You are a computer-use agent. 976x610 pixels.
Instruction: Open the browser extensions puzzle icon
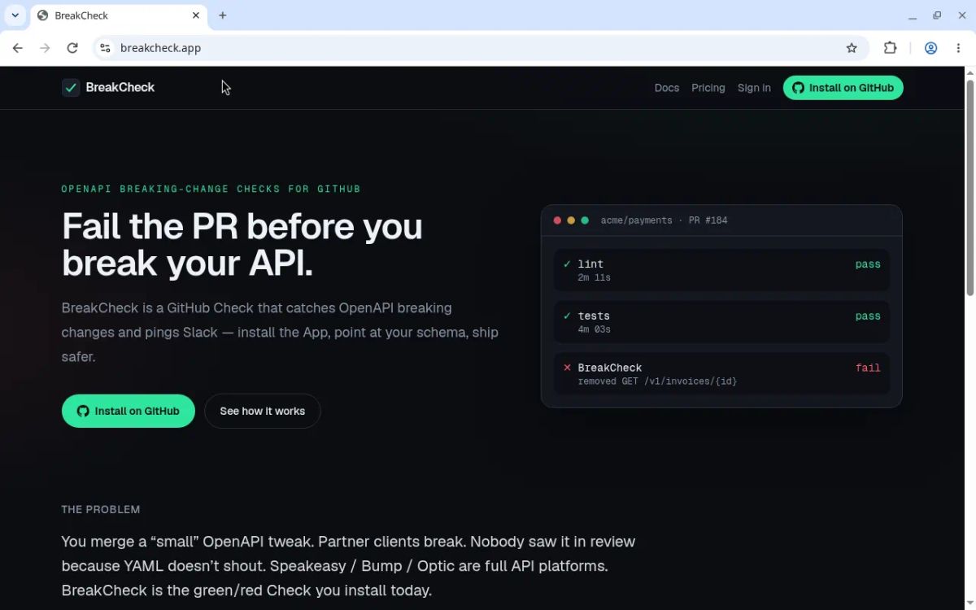click(890, 48)
